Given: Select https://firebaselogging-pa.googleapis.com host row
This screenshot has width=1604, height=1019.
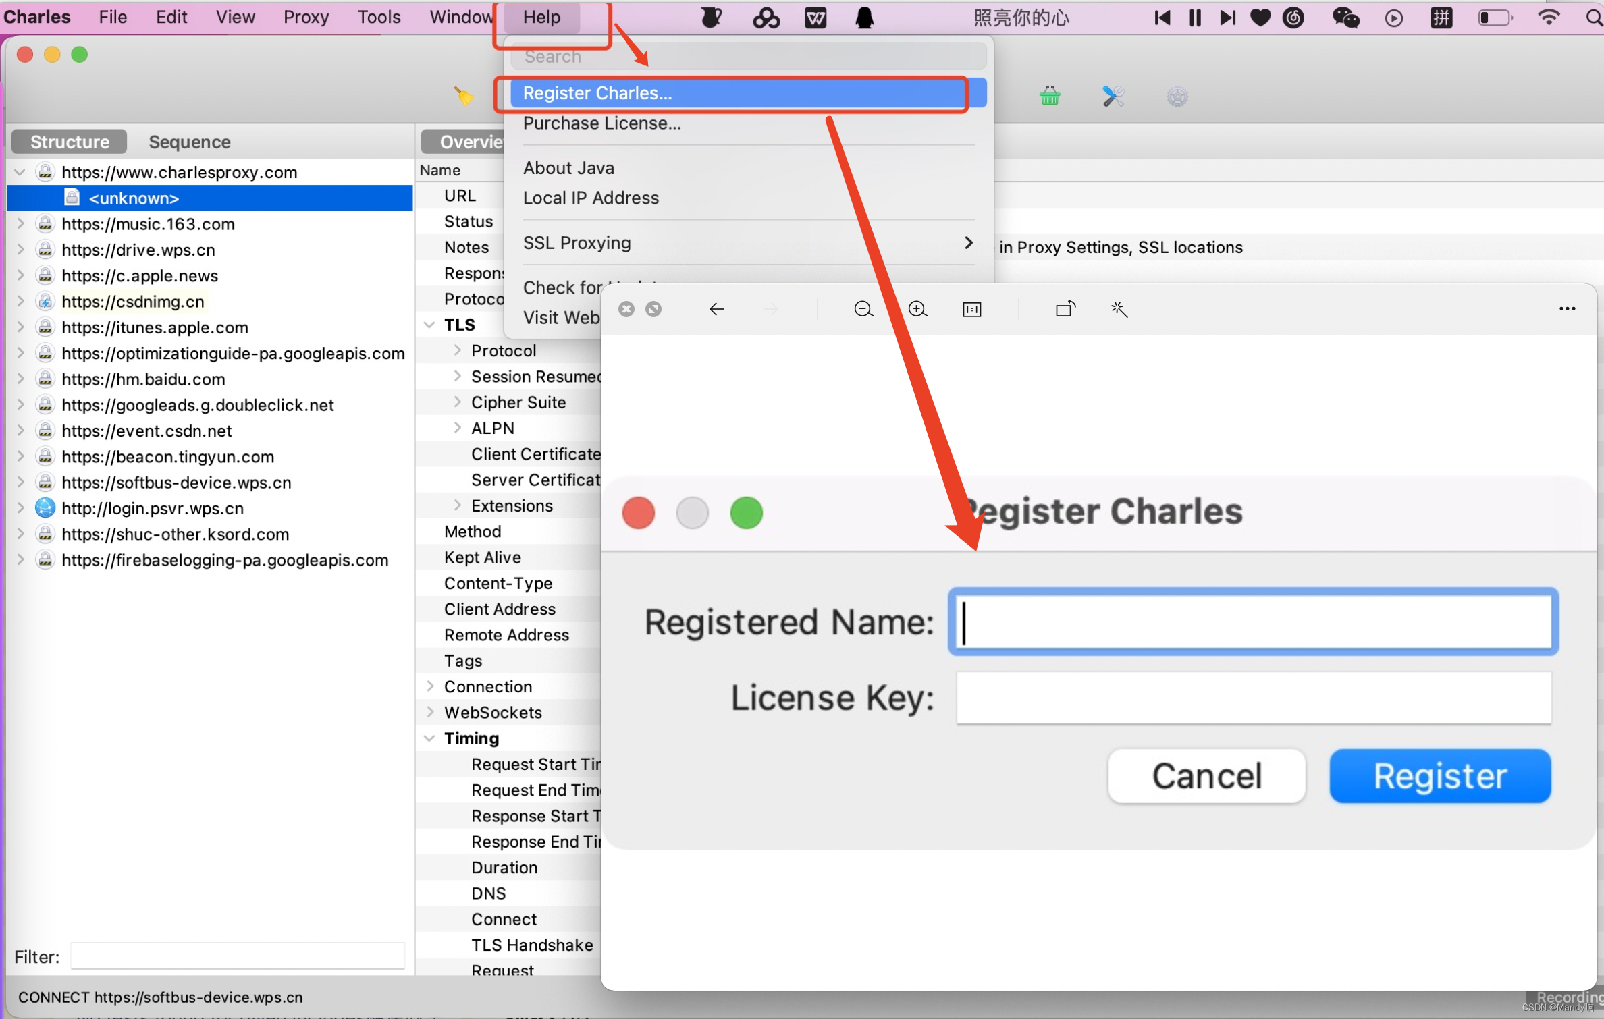Looking at the screenshot, I should [x=210, y=559].
